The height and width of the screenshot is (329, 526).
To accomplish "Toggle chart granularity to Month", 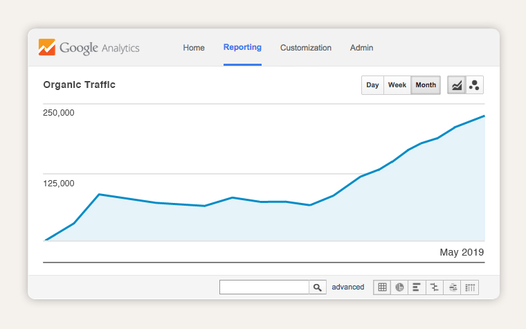I will point(426,85).
